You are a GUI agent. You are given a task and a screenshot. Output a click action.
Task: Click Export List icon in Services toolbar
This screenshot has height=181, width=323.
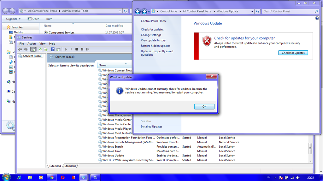pyautogui.click(x=46, y=49)
